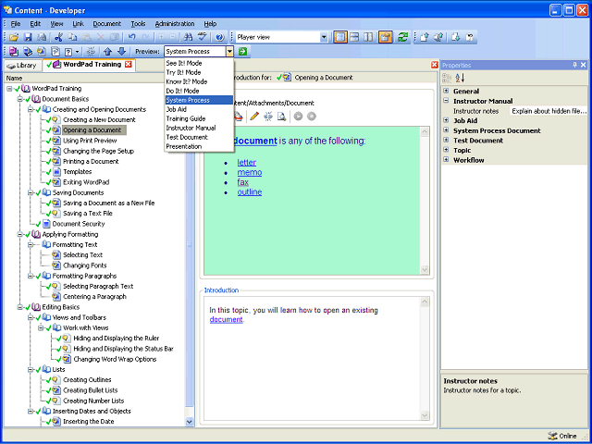Collapse the Document Basics tree node
Screen dimensions: 592x444
tap(20, 99)
